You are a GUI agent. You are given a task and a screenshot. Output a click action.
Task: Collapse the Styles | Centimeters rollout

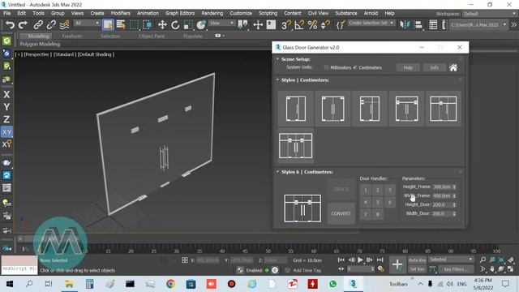point(277,79)
